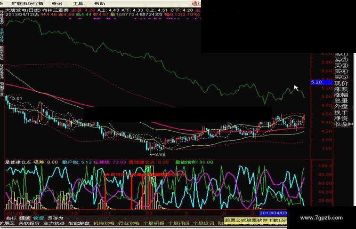Click the 买③ row in quote panel
This screenshot has width=356, height=229.
[341, 66]
